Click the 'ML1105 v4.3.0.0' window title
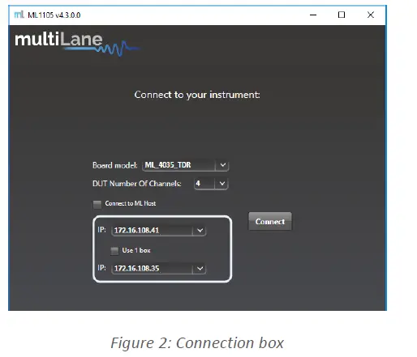This screenshot has height=357, width=417. pyautogui.click(x=54, y=15)
